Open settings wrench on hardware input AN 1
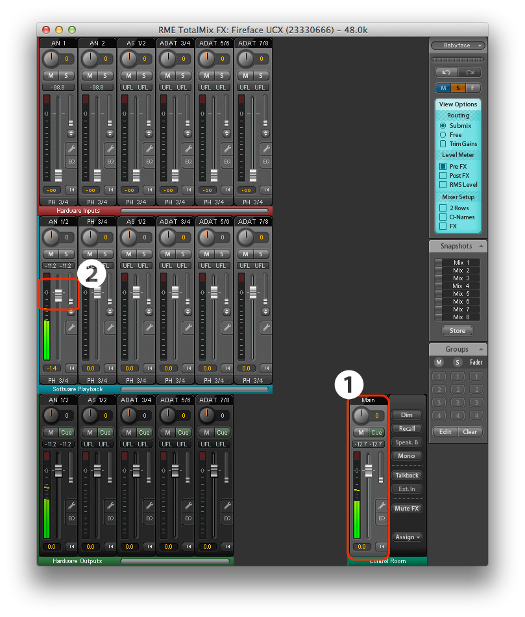The image size is (525, 617). tap(71, 148)
